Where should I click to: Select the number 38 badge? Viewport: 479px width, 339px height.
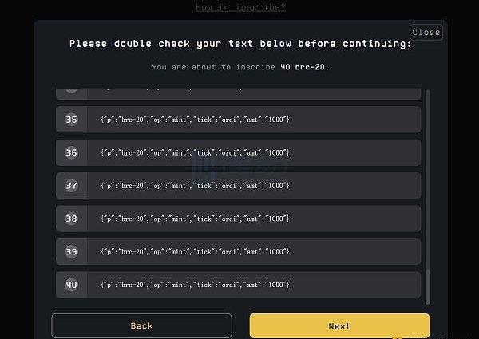point(72,219)
